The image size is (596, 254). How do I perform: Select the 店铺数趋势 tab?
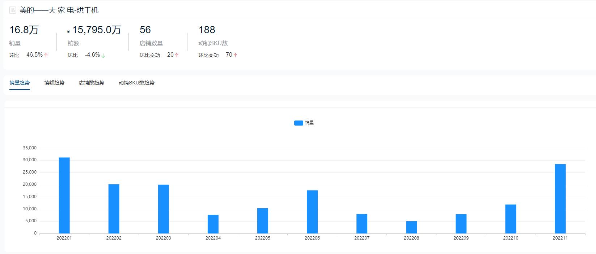click(x=92, y=83)
